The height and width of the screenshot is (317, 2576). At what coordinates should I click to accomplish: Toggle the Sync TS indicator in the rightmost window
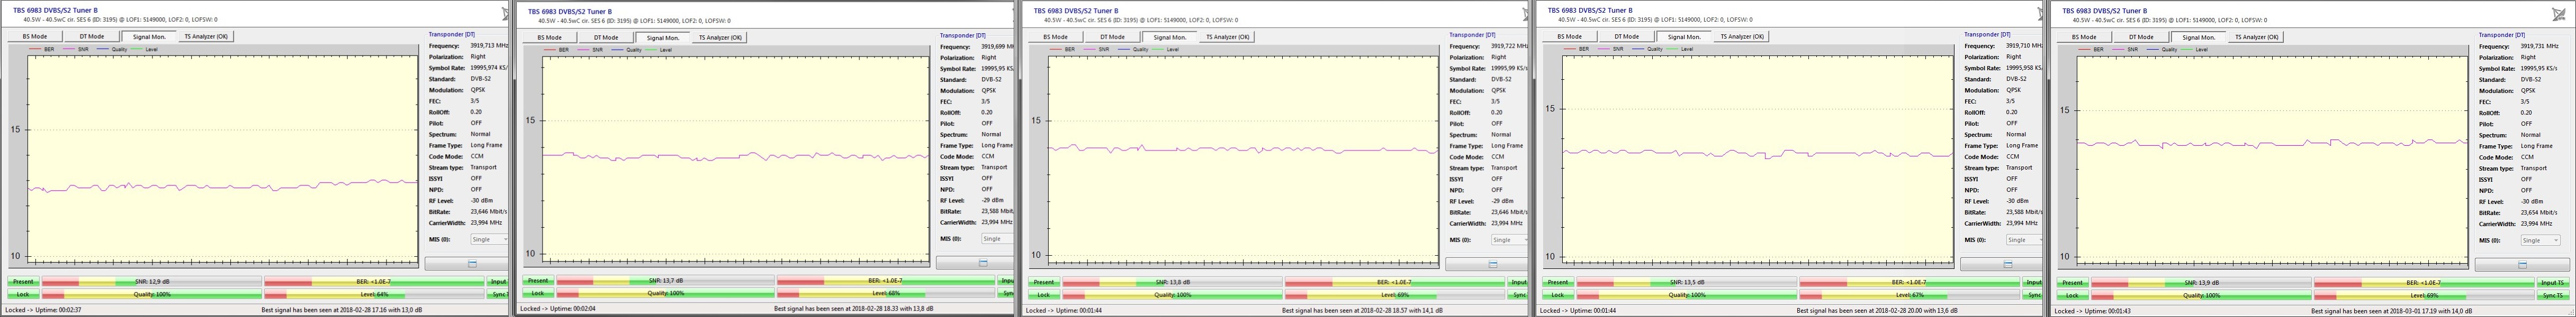coord(2552,295)
